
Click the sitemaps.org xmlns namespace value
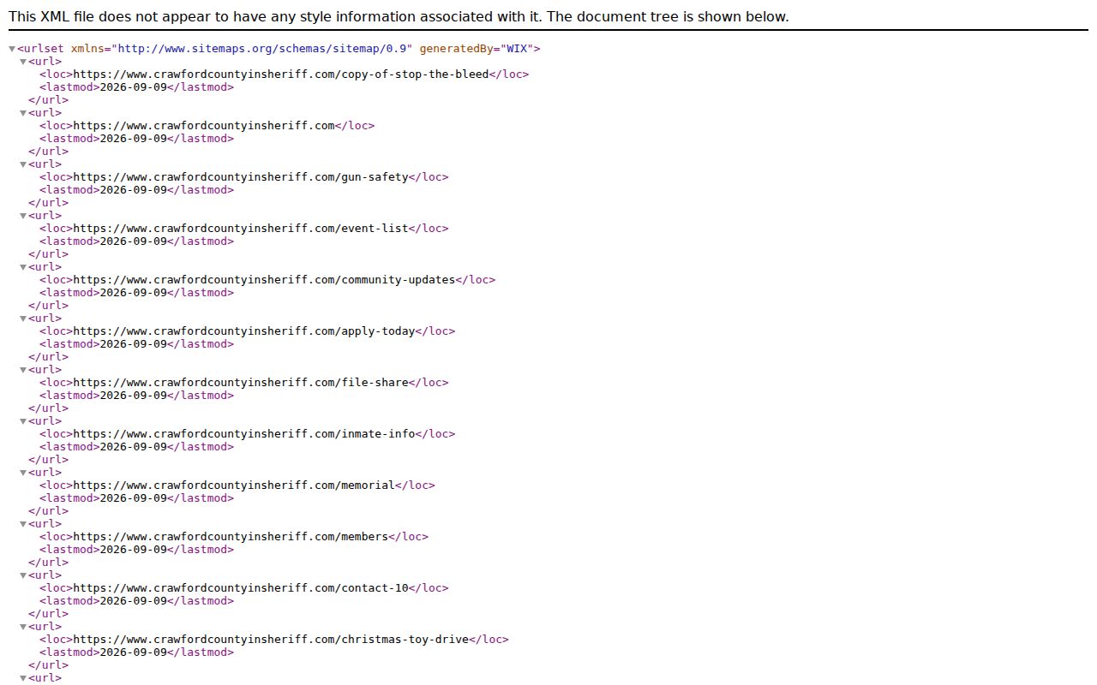pos(261,49)
